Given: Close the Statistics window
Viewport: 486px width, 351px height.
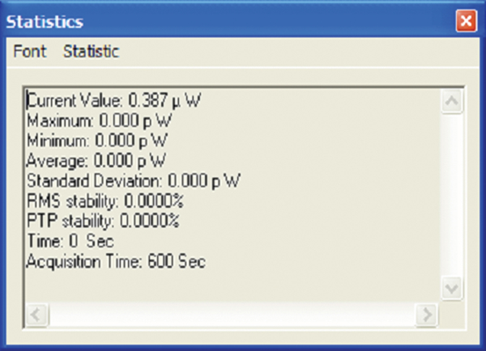Looking at the screenshot, I should (x=465, y=20).
